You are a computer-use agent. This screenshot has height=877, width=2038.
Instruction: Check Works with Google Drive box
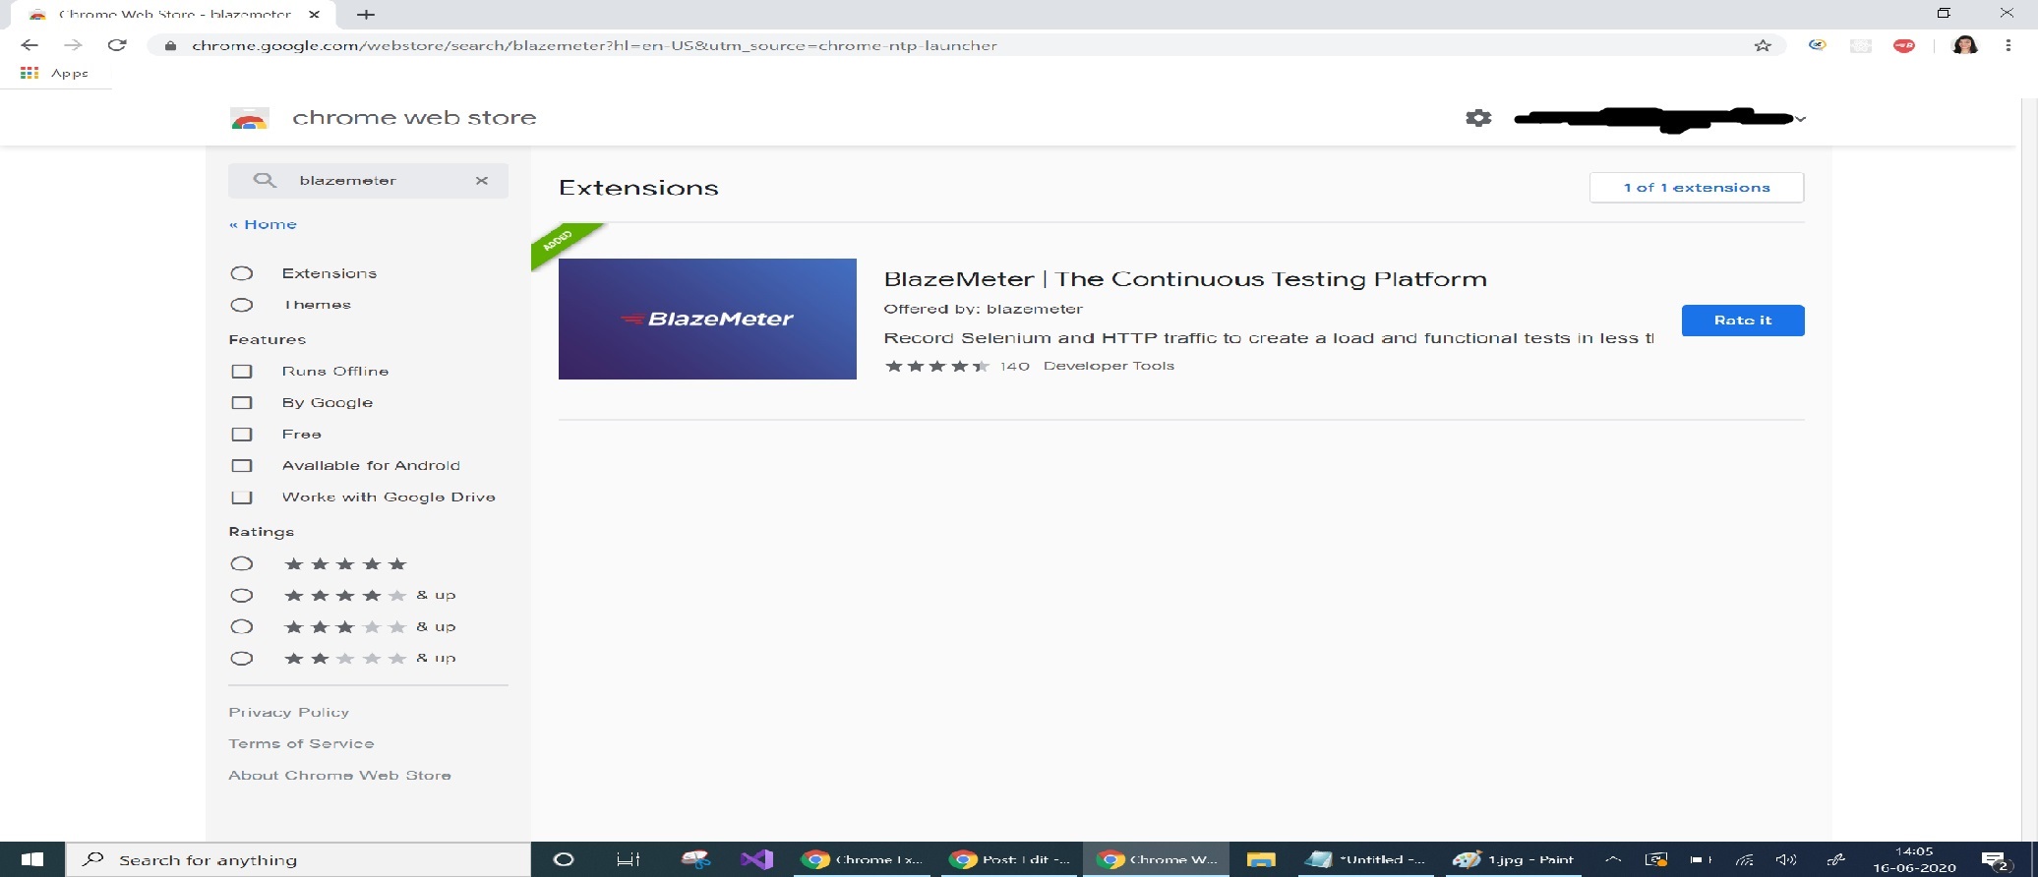tap(242, 497)
